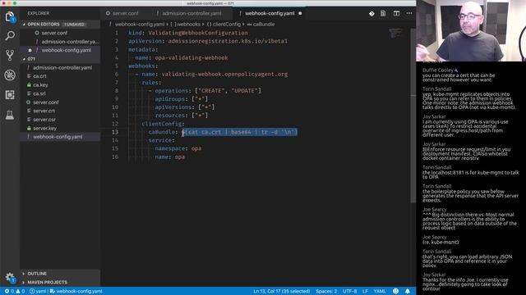Screen dimensions: 526x295
Task: Open server.csr file in explorer
Action: pyautogui.click(x=44, y=120)
